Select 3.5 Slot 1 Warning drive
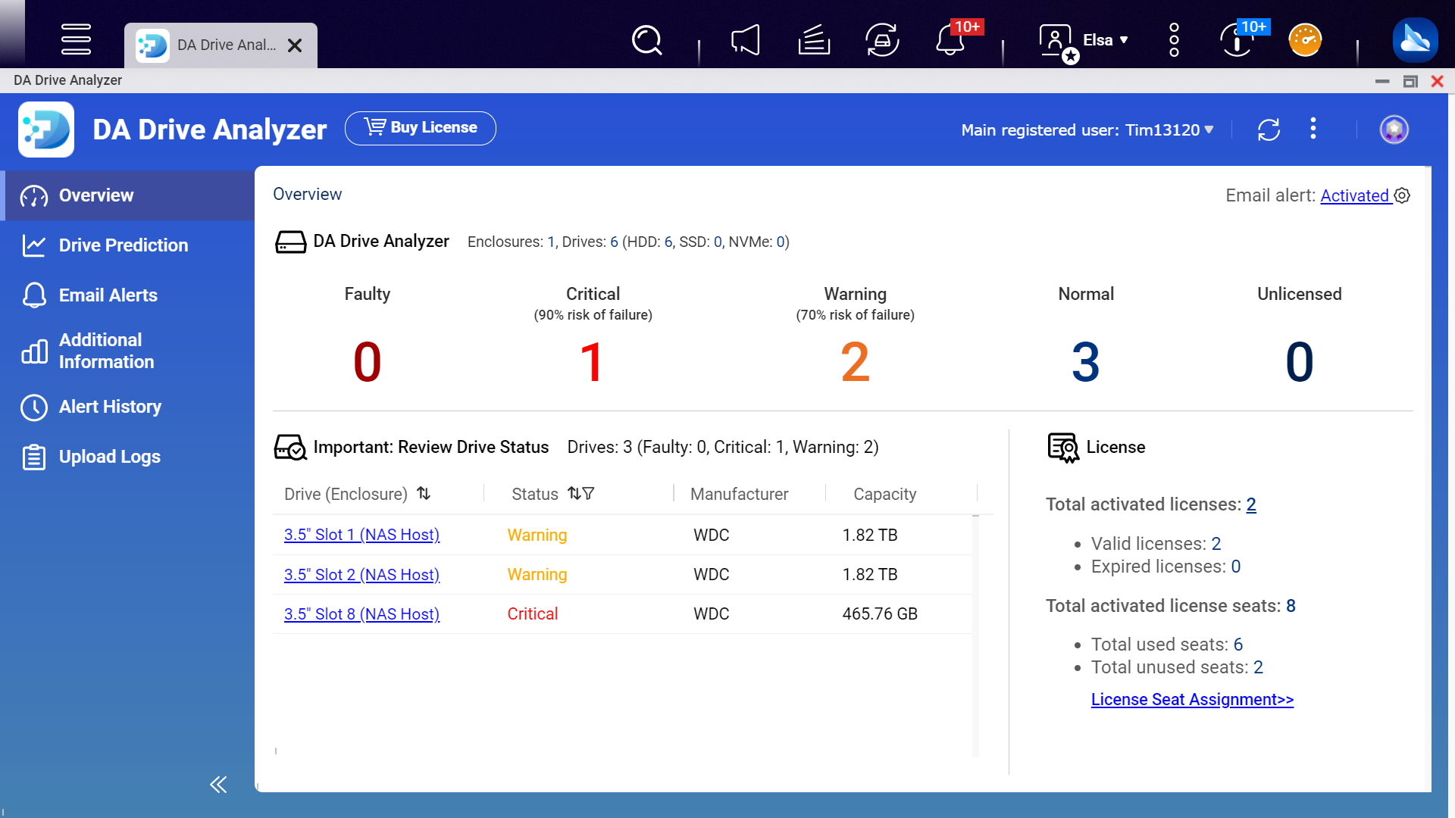 pyautogui.click(x=361, y=534)
